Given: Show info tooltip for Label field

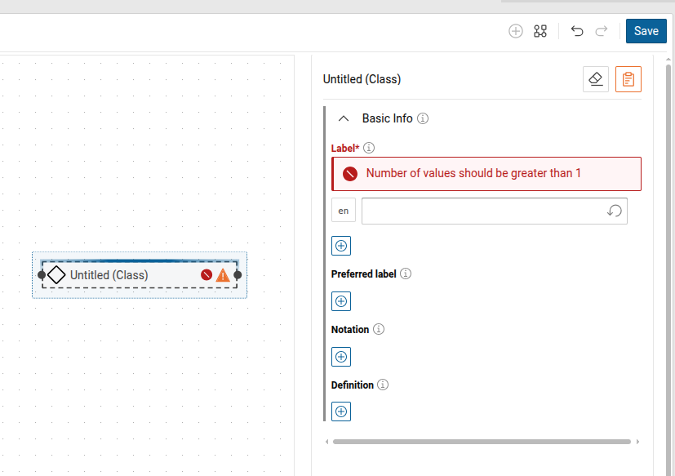Looking at the screenshot, I should 369,148.
